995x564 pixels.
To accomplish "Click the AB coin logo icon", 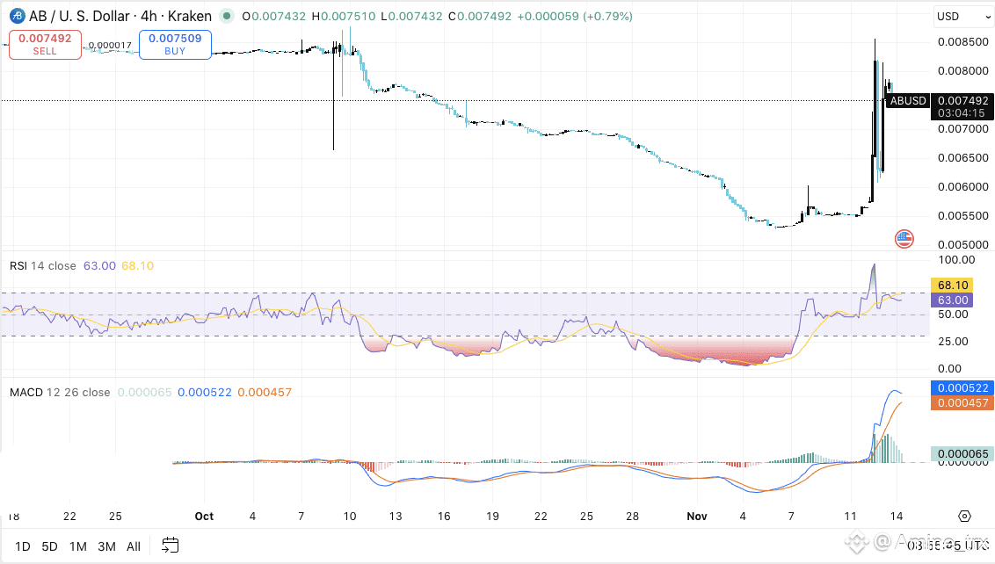I will (x=17, y=16).
